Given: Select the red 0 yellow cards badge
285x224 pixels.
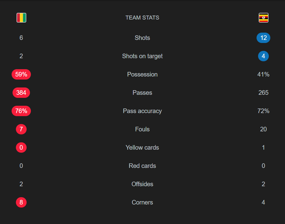Looking at the screenshot, I should coord(21,148).
